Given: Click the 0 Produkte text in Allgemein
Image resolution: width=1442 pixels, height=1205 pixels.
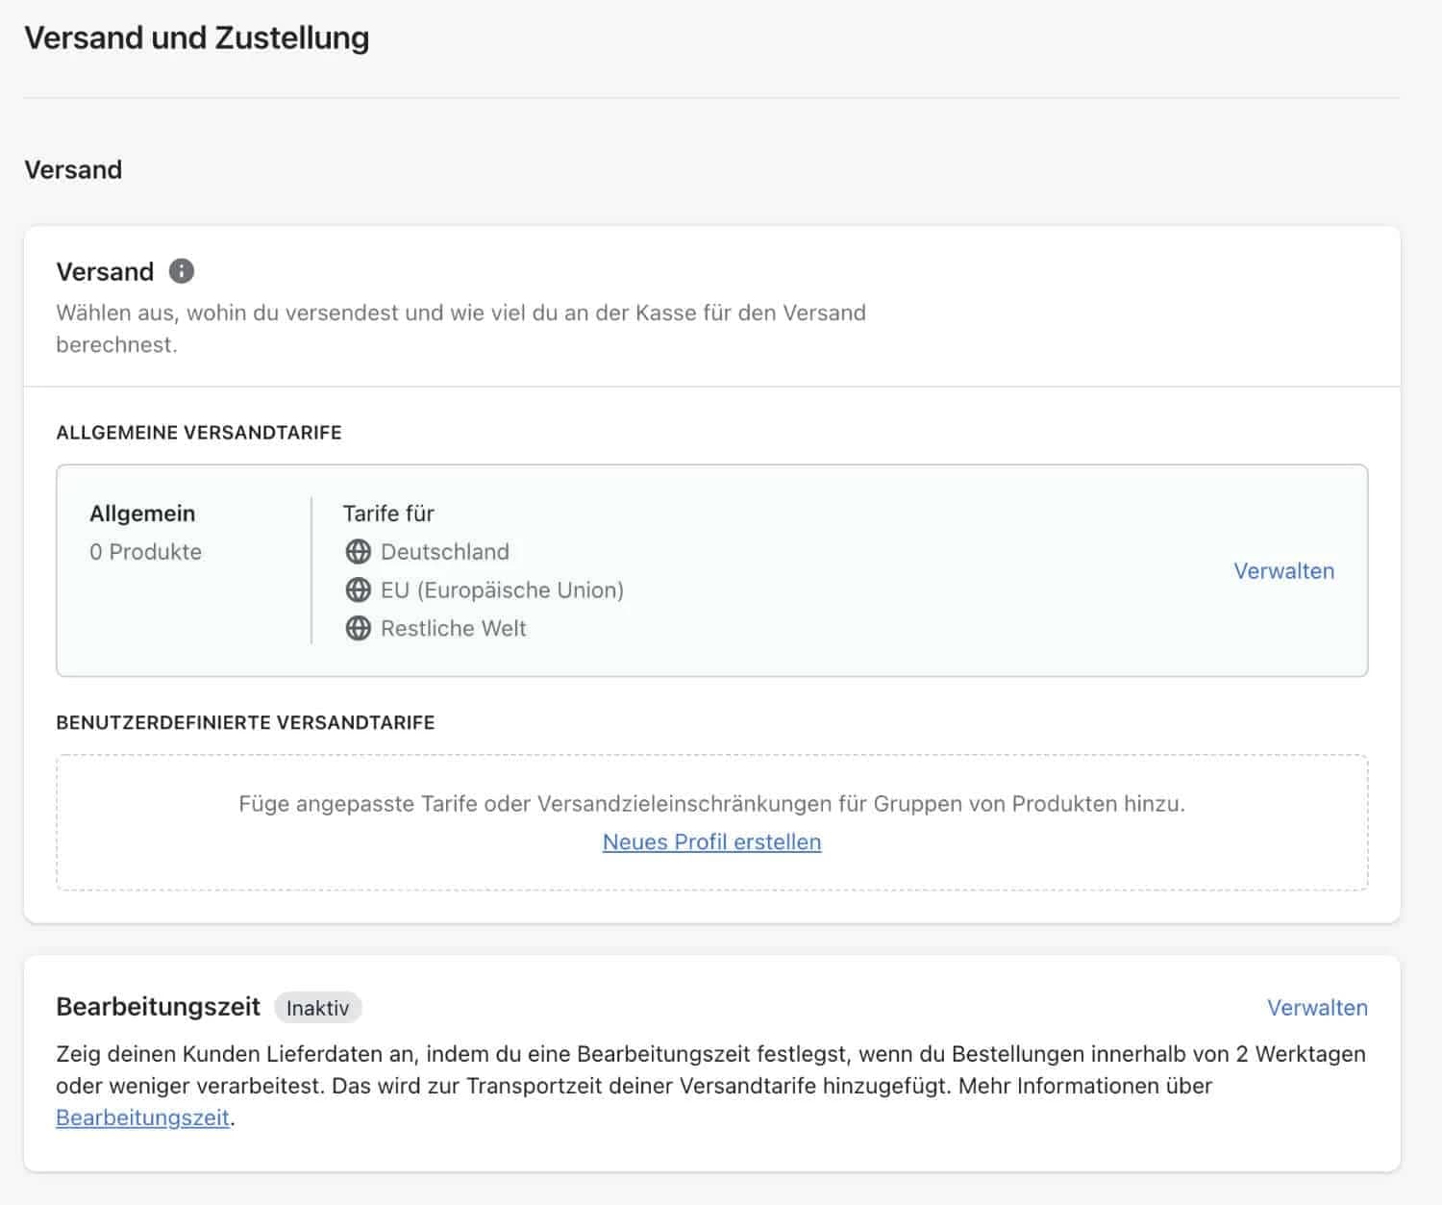Looking at the screenshot, I should pyautogui.click(x=145, y=552).
